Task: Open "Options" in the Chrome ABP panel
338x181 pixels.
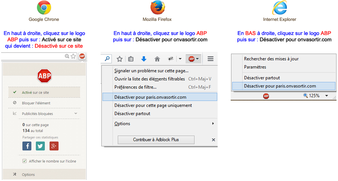Action: point(28,174)
